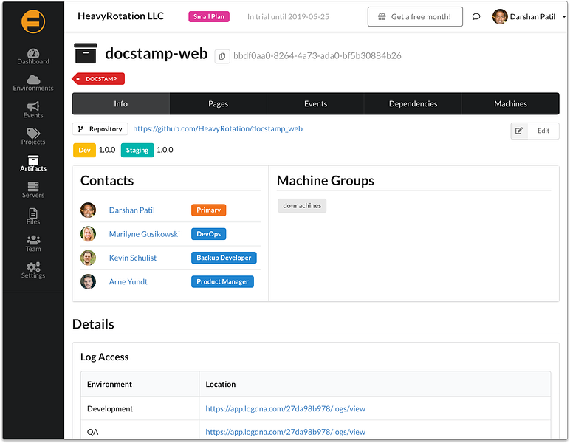Open the Machines tab
The height and width of the screenshot is (443, 570).
pyautogui.click(x=510, y=104)
